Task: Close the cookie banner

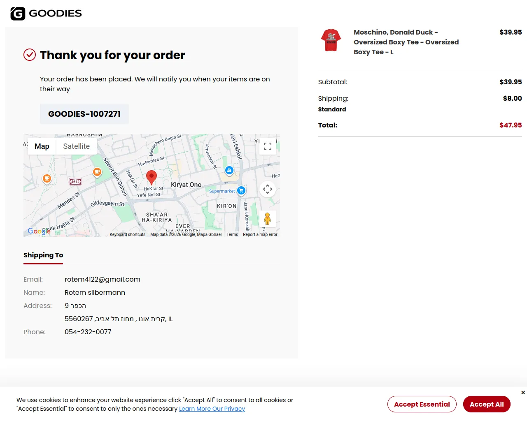Action: click(x=523, y=393)
